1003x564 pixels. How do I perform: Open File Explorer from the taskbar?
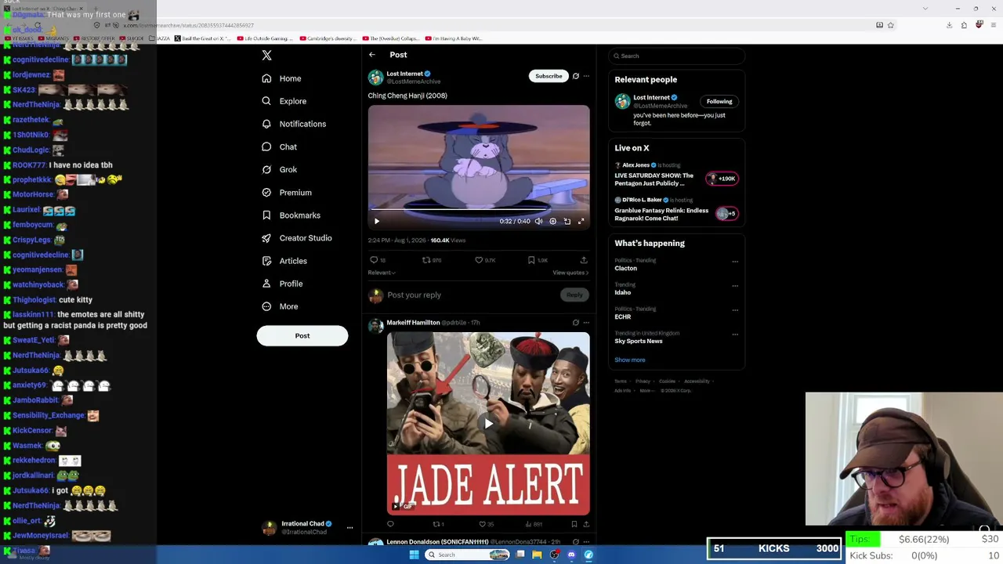[537, 555]
